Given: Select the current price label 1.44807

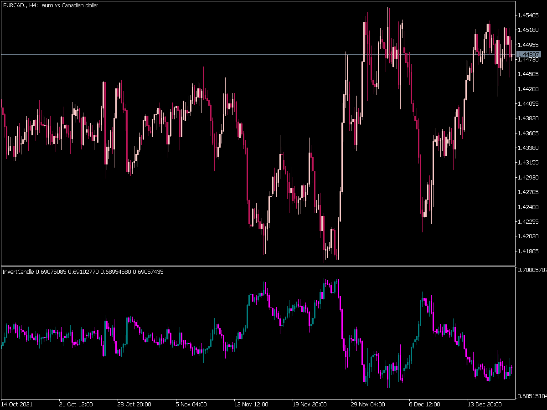Looking at the screenshot, I should point(528,54).
